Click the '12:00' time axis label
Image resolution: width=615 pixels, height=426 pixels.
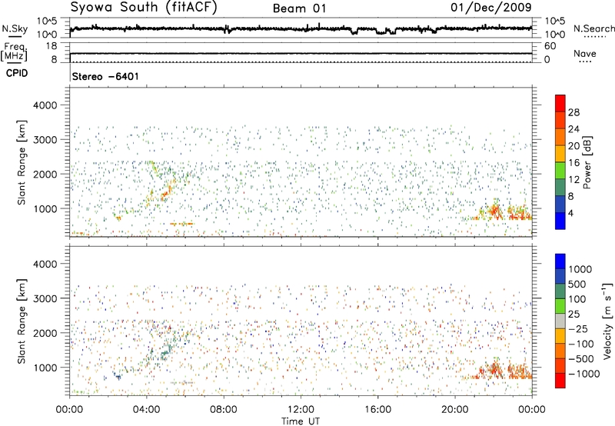click(x=301, y=410)
